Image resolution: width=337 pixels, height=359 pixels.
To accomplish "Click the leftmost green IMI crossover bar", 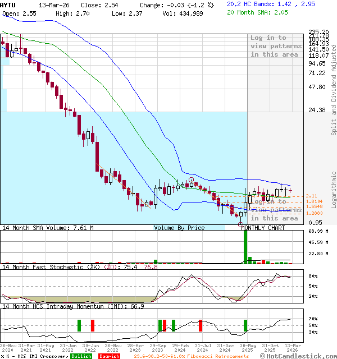I will tap(79, 325).
